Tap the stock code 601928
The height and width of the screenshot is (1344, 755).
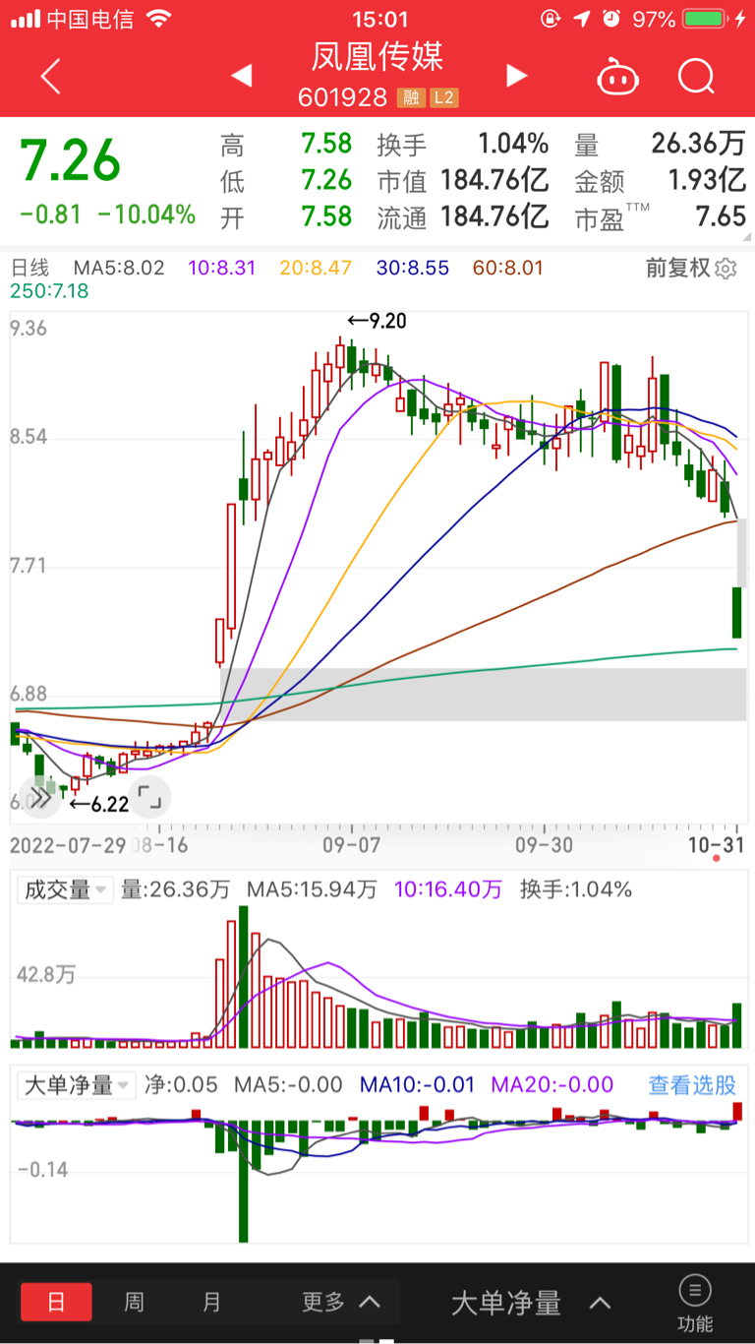(x=343, y=98)
